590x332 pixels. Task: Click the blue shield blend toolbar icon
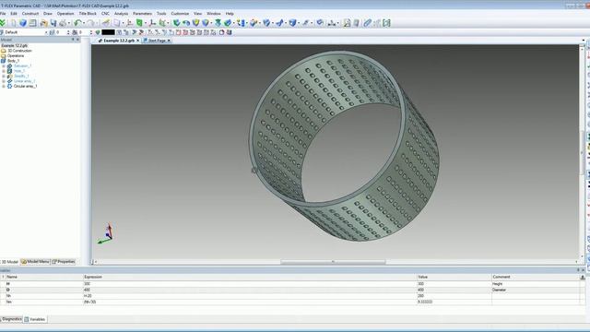point(206,23)
